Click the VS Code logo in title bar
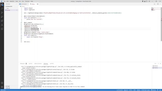Image resolution: width=162 pixels, height=91 pixels. (x=2, y=1)
